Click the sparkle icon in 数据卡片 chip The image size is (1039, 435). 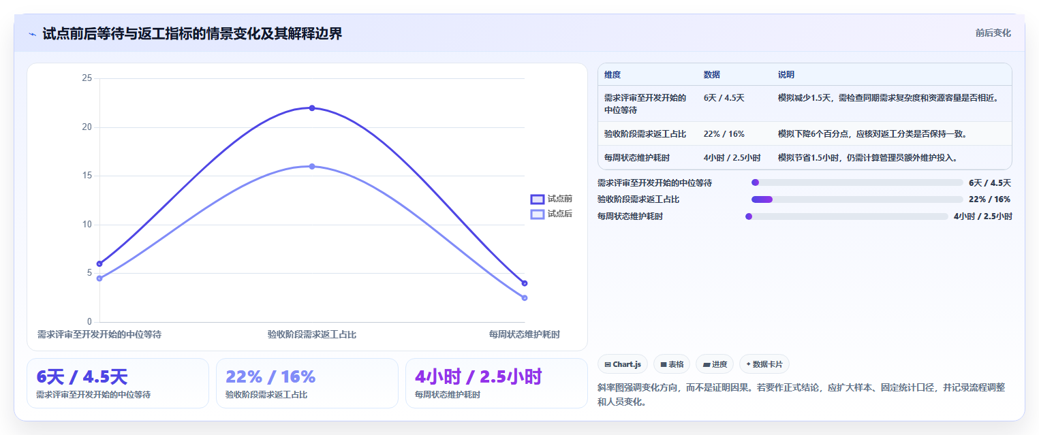pos(748,364)
